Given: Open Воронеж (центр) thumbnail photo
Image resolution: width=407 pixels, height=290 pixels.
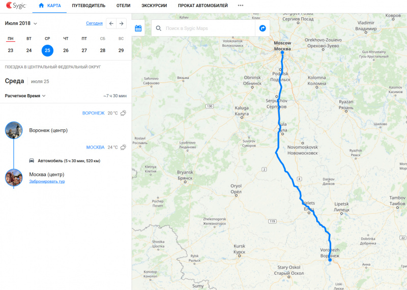Looking at the screenshot, I should point(14,130).
